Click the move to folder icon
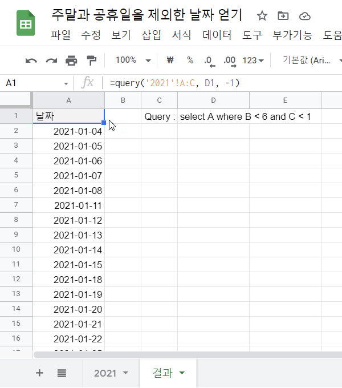 (x=283, y=15)
